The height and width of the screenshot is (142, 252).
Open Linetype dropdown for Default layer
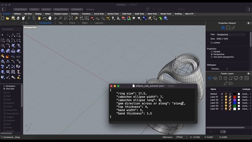click(x=246, y=94)
